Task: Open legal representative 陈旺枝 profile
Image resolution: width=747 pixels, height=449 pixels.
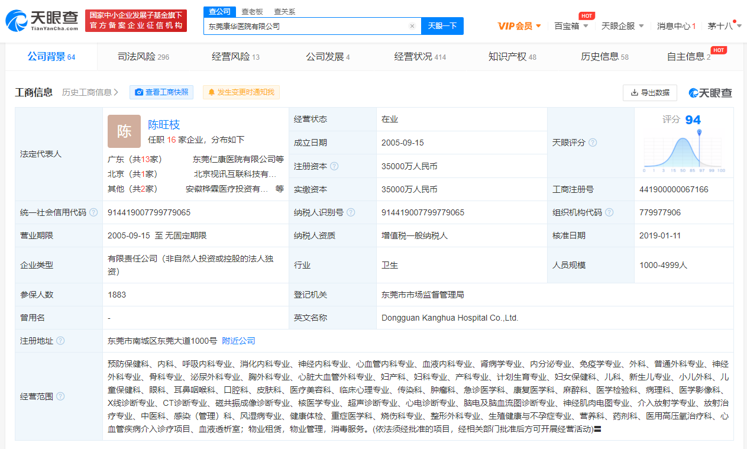Action: [x=164, y=125]
